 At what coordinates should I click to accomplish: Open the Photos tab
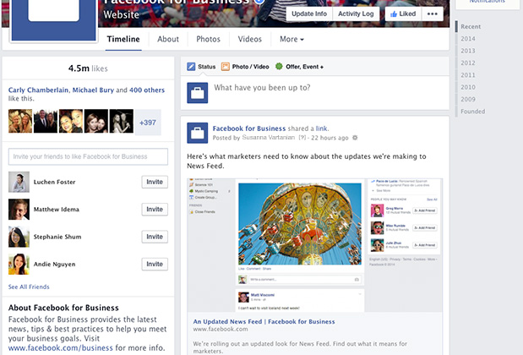(x=208, y=40)
